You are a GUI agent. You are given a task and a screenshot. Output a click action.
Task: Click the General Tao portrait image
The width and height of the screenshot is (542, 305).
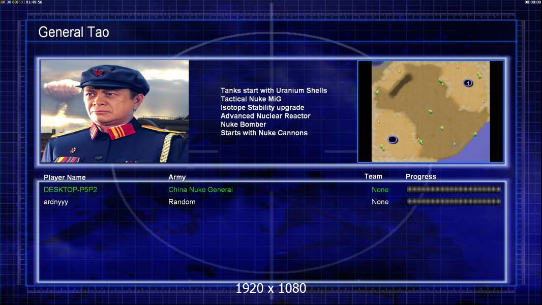(115, 111)
